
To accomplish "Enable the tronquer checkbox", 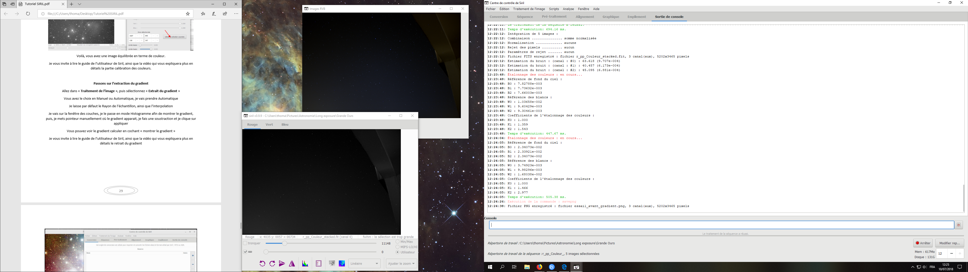I will [245, 244].
